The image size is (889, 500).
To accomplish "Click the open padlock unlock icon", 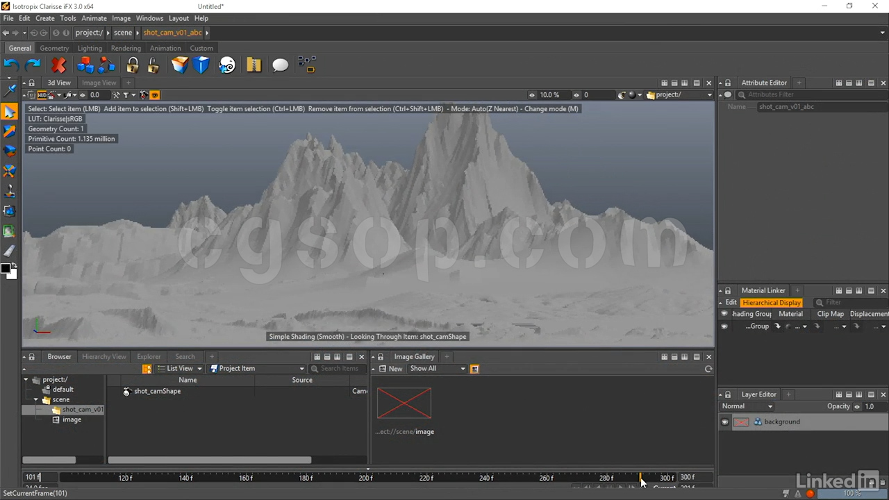I will tap(153, 65).
